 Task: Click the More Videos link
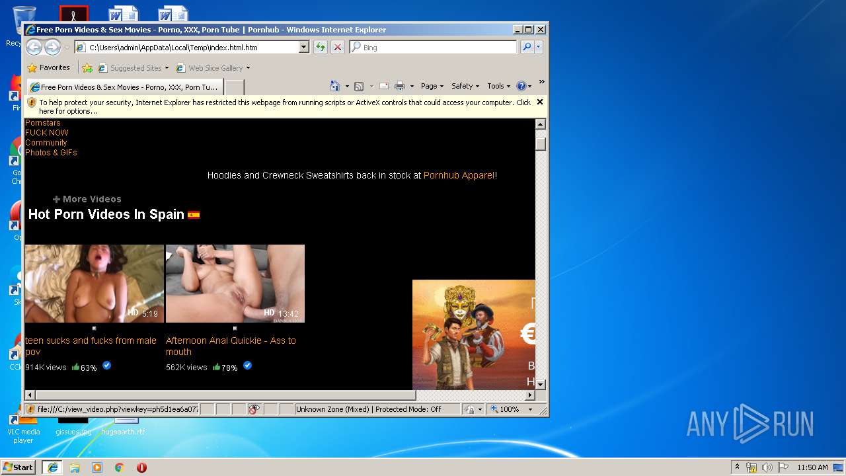click(87, 199)
